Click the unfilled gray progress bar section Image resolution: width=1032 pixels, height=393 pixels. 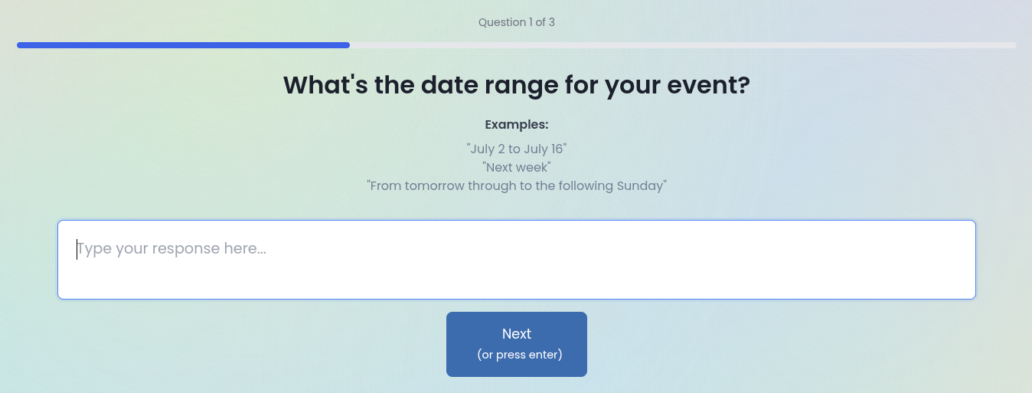(x=683, y=45)
